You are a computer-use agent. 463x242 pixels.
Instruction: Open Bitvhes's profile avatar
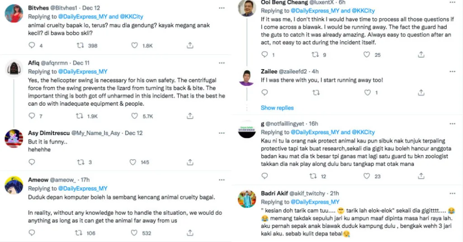14,14
